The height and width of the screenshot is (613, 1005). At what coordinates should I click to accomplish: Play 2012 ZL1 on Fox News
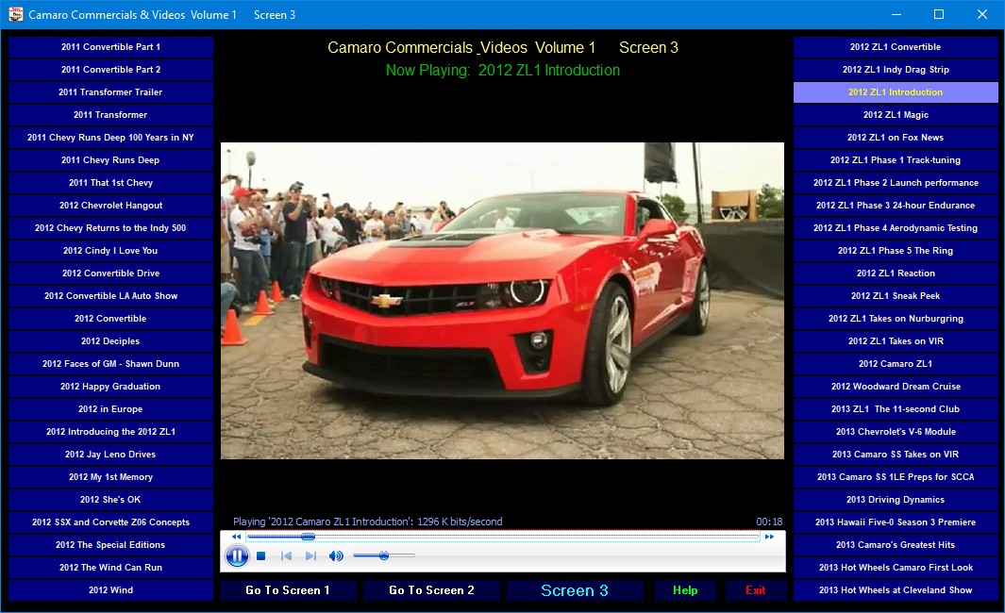pos(896,137)
